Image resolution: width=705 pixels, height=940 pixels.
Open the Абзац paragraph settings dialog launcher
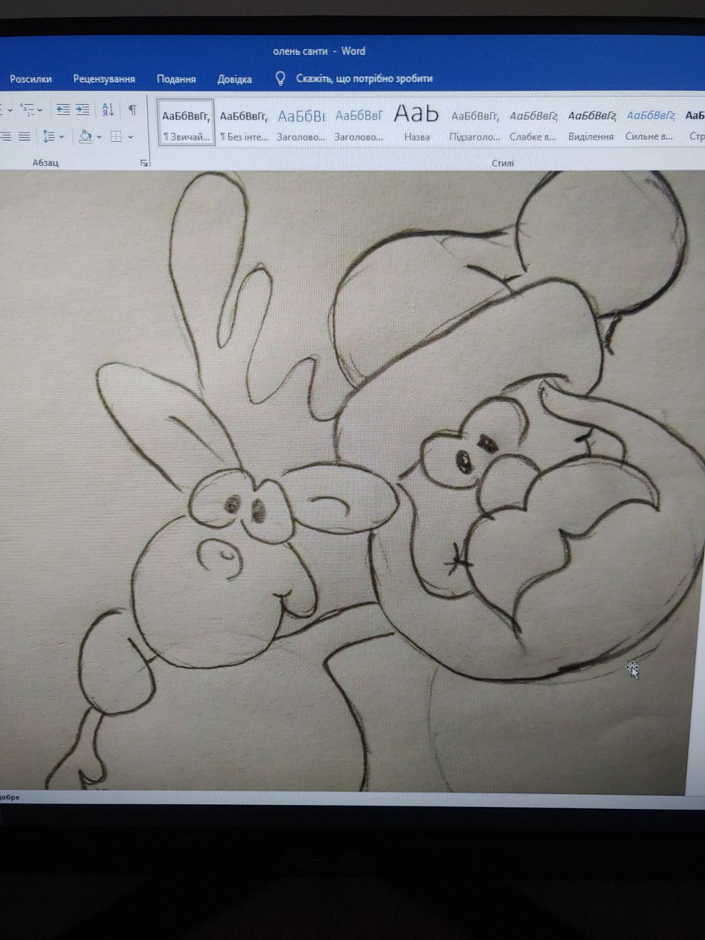(144, 163)
